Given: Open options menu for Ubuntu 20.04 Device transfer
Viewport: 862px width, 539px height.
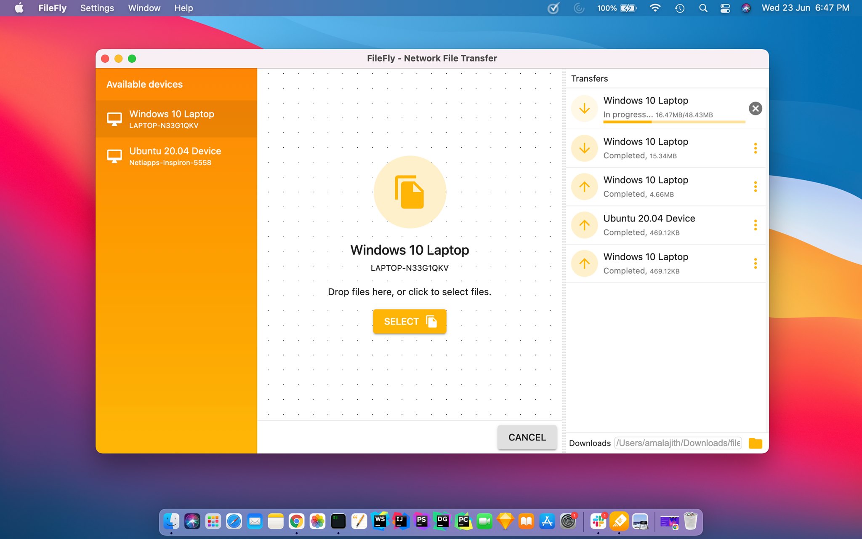Looking at the screenshot, I should pyautogui.click(x=755, y=225).
